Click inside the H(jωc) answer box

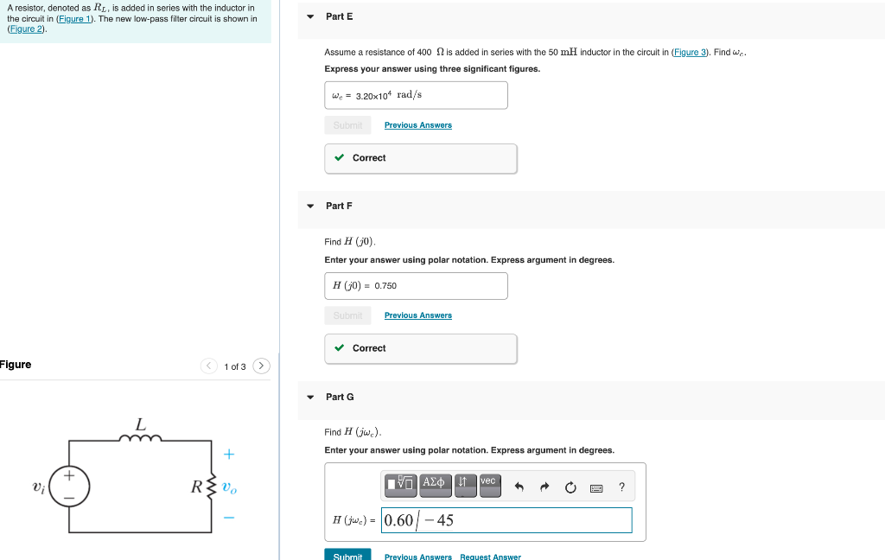(x=506, y=520)
